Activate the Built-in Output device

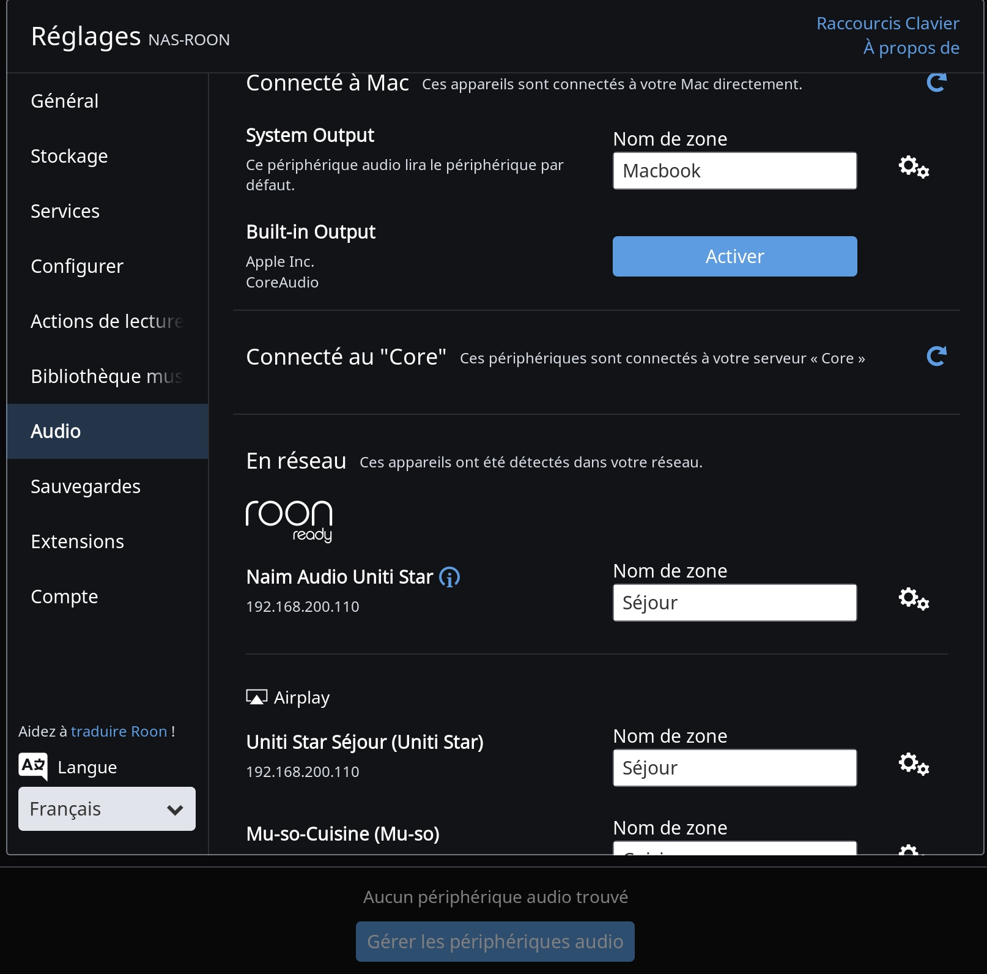click(734, 256)
